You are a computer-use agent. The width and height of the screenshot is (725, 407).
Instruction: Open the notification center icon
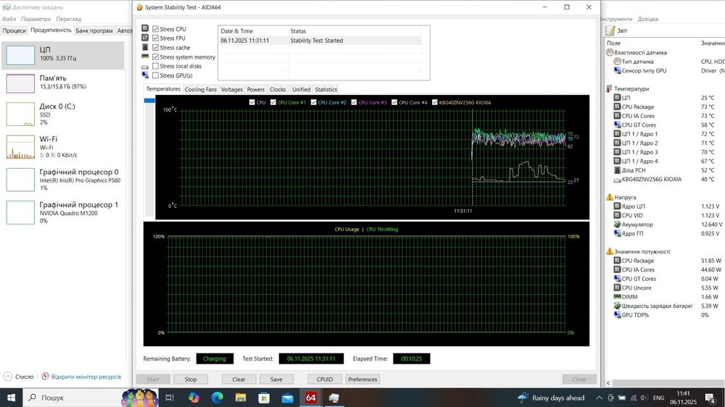click(x=710, y=398)
